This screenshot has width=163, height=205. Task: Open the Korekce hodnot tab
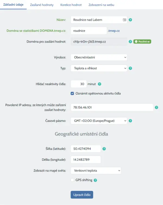click(x=71, y=5)
